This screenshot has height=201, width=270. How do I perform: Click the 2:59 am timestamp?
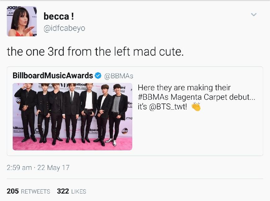[x=19, y=167]
